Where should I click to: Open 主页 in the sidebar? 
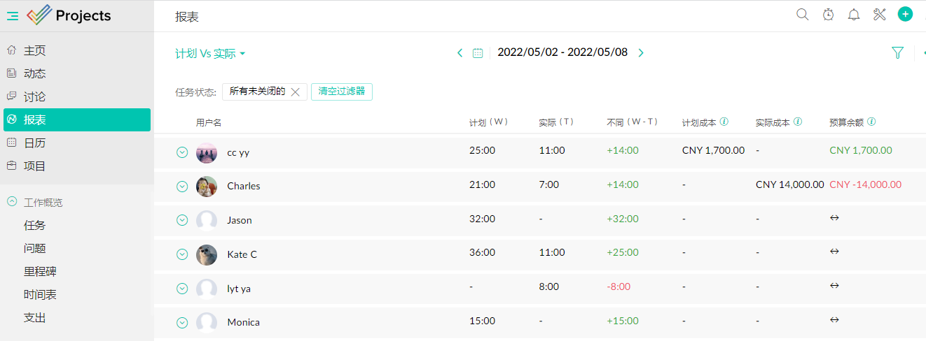77,50
